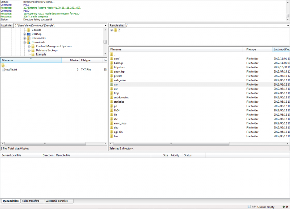Select Content Managment Systems in local tree
Viewport: 290px width, 209px height.
[x=54, y=46]
